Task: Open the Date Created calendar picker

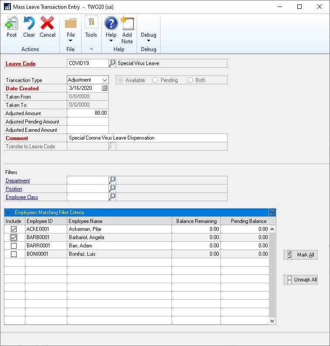Action: click(x=105, y=88)
